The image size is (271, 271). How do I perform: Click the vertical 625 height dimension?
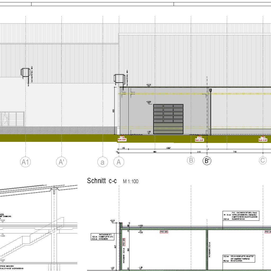coord(114,111)
